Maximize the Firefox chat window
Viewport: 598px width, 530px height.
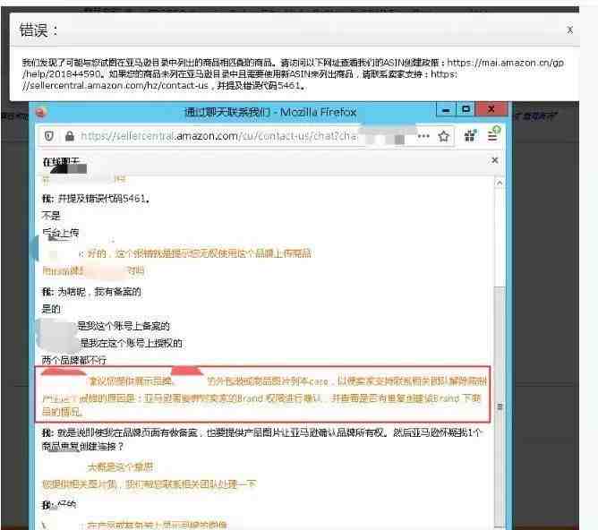point(466,109)
